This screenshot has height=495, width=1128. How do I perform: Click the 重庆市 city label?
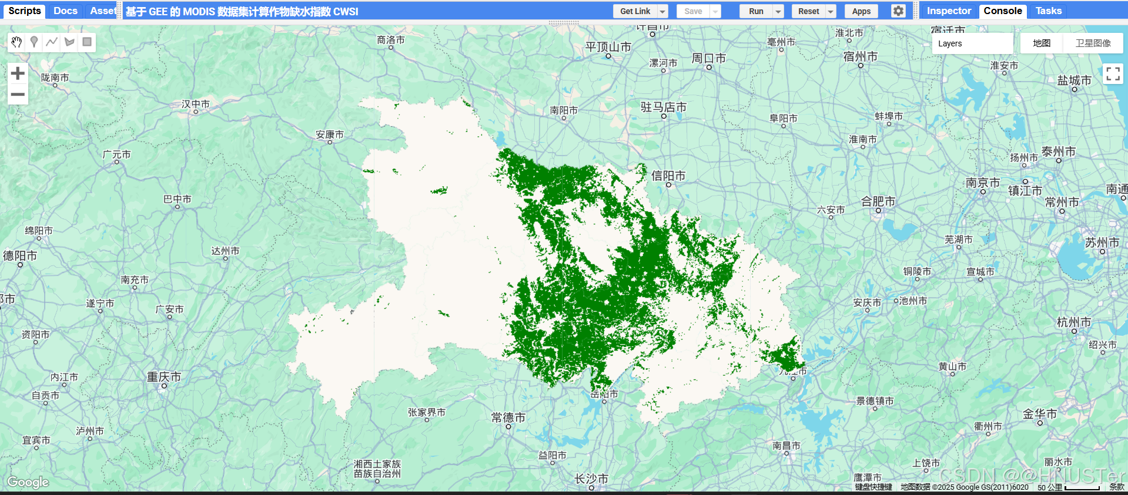click(164, 376)
